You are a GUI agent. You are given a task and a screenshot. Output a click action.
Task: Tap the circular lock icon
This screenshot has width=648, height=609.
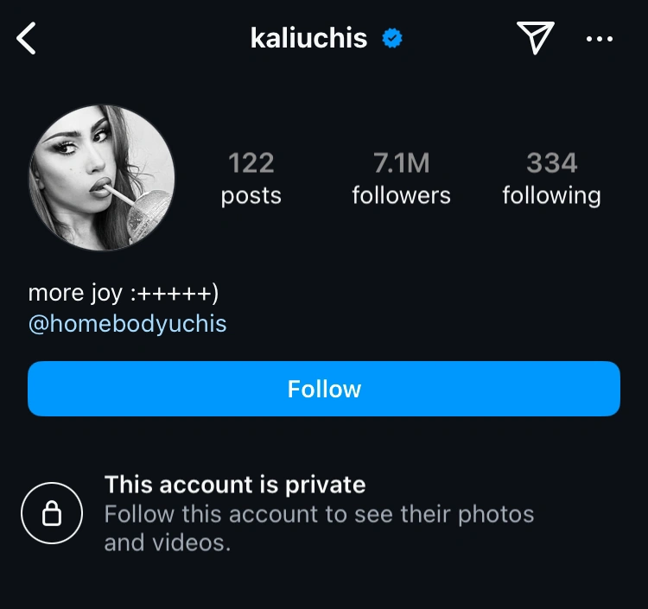(x=52, y=513)
